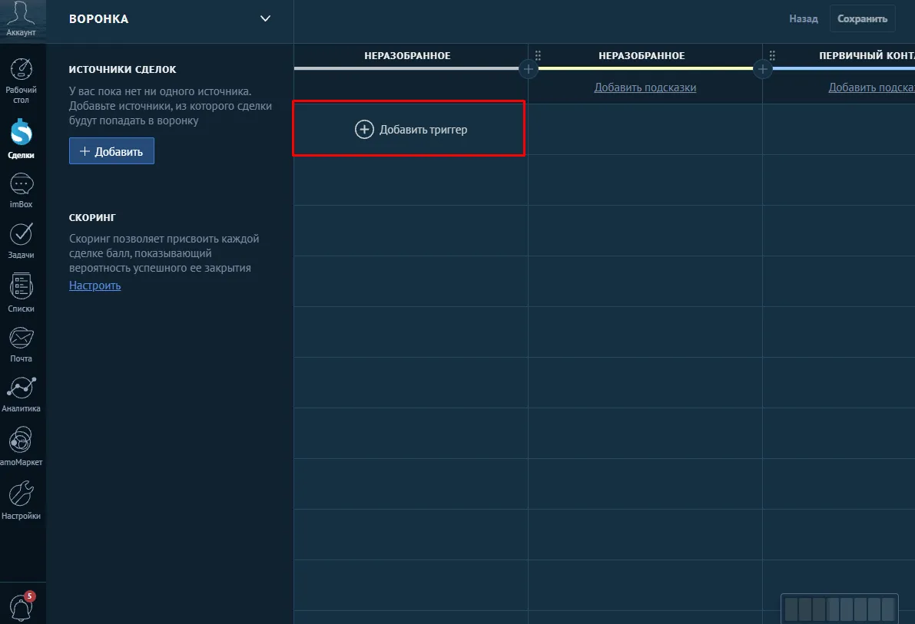This screenshot has width=915, height=624.
Task: Click the Добавить source button
Action: [111, 151]
